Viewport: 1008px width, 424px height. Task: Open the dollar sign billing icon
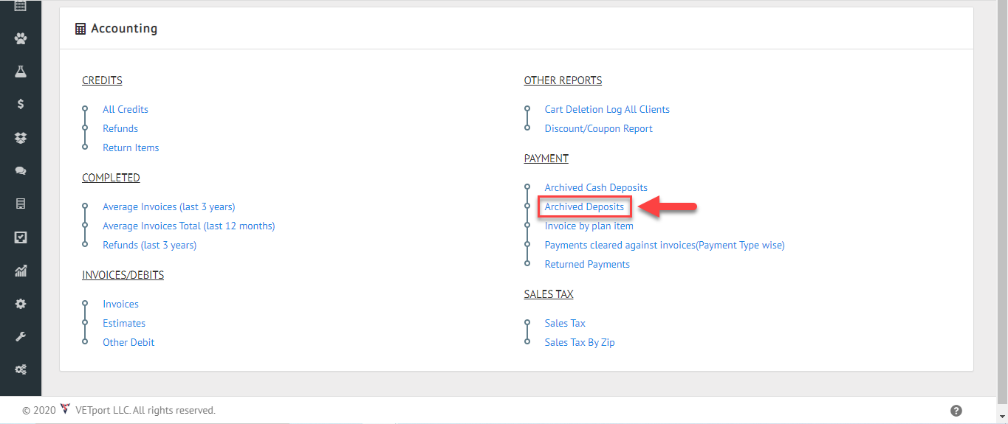21,104
